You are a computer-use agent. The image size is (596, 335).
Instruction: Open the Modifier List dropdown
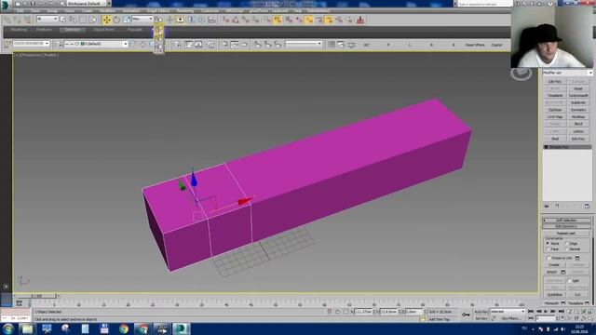567,73
